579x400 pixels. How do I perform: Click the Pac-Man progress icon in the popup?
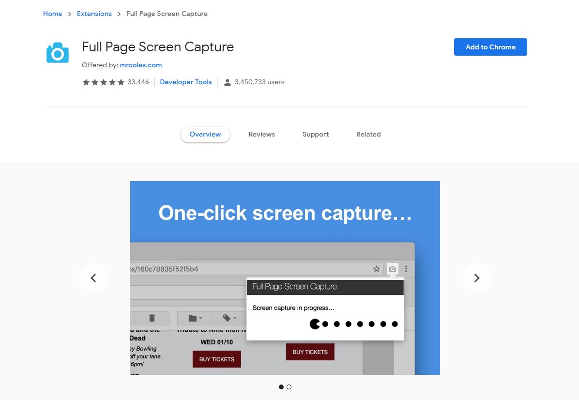[315, 324]
